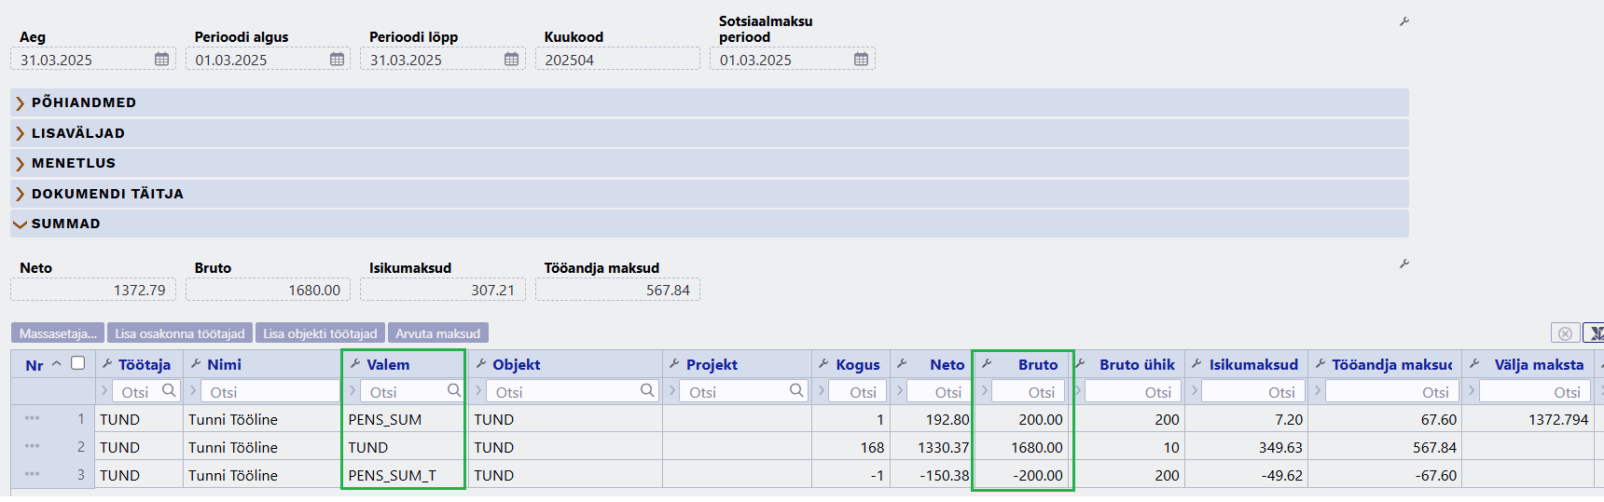1604x502 pixels.
Task: Open calendar picker for Aeg date
Action: [x=161, y=60]
